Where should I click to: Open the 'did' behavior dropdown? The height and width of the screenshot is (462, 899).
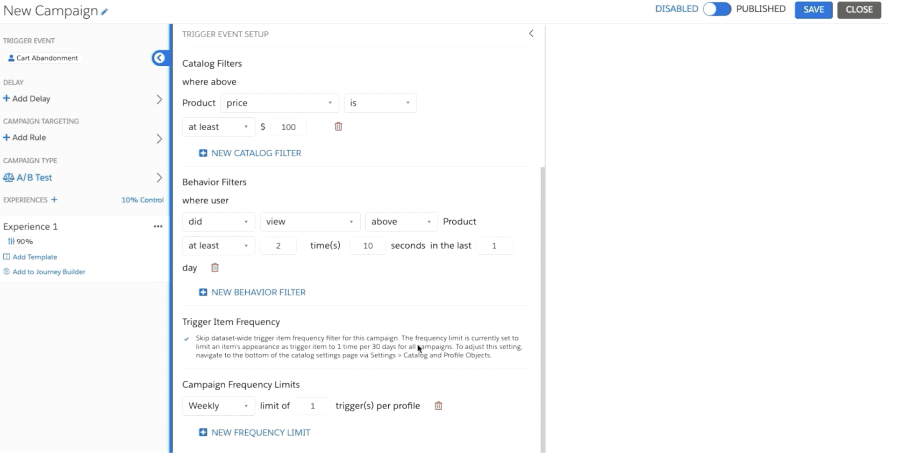tap(218, 222)
